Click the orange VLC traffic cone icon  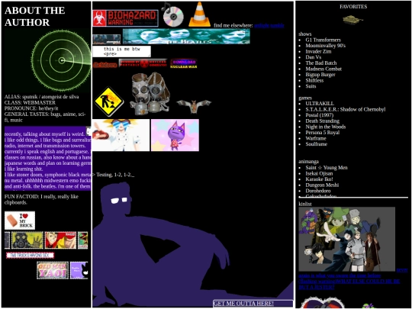(x=199, y=14)
